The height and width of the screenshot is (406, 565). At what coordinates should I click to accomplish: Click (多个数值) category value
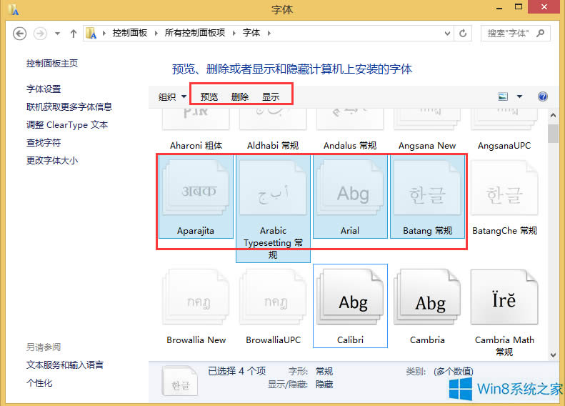(454, 371)
